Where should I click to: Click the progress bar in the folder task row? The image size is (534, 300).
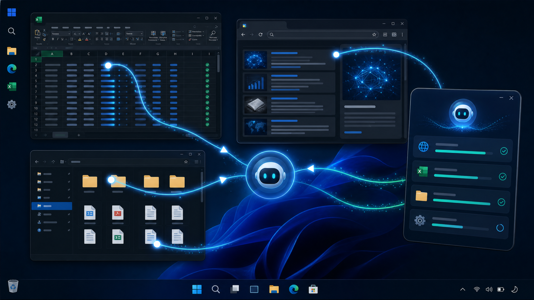coord(462,202)
